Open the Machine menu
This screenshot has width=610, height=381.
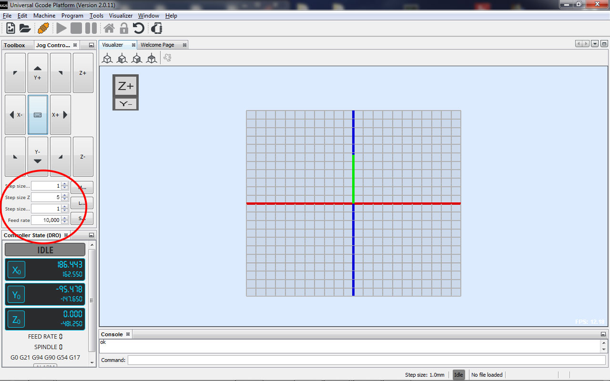(x=44, y=16)
